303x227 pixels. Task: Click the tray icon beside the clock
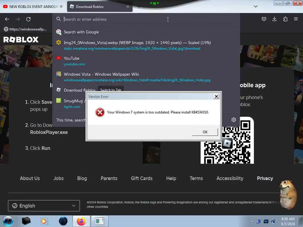[273, 221]
